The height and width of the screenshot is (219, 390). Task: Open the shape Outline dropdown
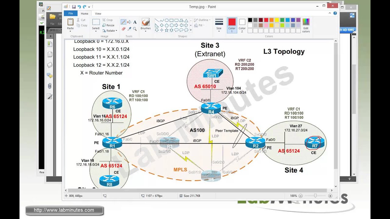click(x=202, y=20)
